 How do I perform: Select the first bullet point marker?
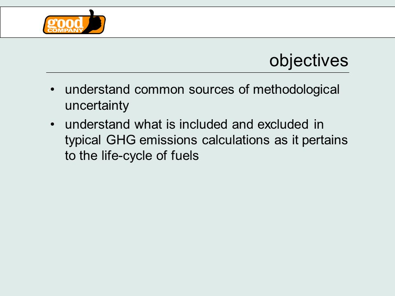click(x=52, y=89)
